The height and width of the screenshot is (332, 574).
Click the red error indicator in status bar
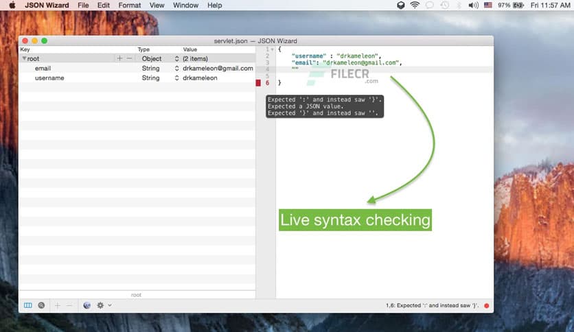(487, 305)
